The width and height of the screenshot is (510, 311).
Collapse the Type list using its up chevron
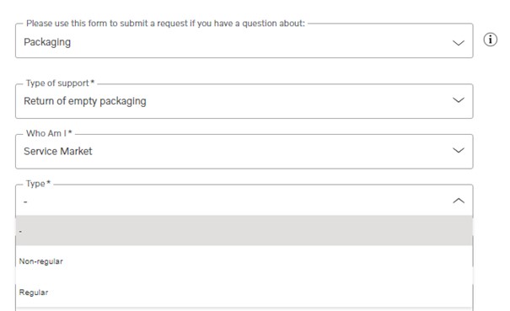(x=459, y=201)
